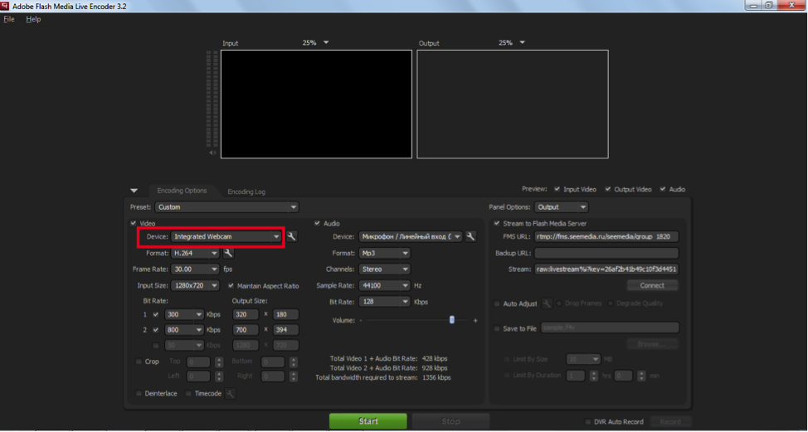Open Auto Adjust settings wrench icon
Image resolution: width=808 pixels, height=432 pixels.
pyautogui.click(x=547, y=303)
